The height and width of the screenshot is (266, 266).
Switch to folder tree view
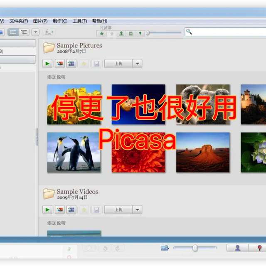point(24,32)
